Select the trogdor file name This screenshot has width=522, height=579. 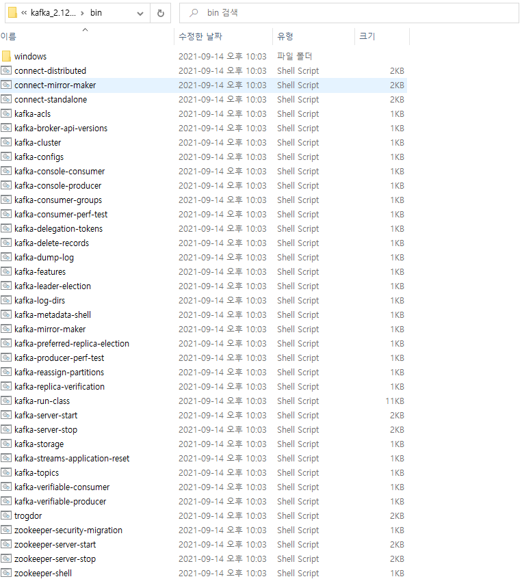tap(28, 516)
